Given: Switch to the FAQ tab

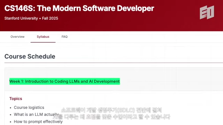Looking at the screenshot, I should (x=64, y=37).
